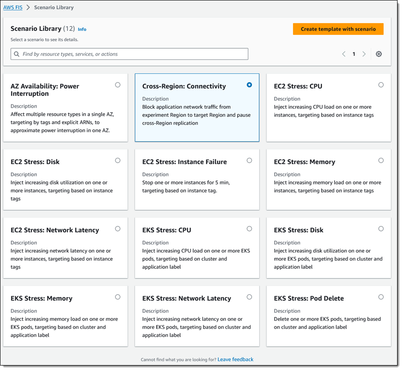Click the AZ Availability: Power Interruption title
The width and height of the screenshot is (402, 370).
pos(45,90)
